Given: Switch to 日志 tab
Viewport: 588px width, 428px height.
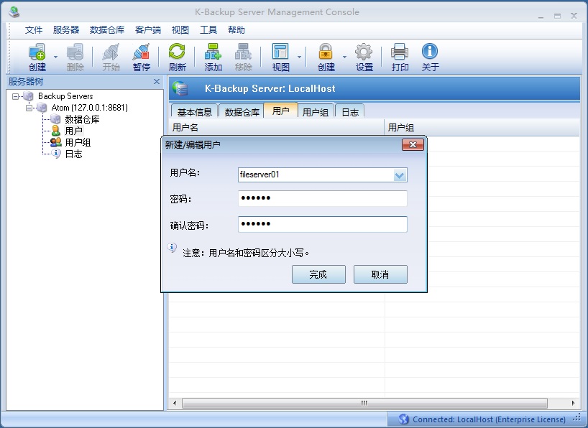Looking at the screenshot, I should click(x=350, y=112).
